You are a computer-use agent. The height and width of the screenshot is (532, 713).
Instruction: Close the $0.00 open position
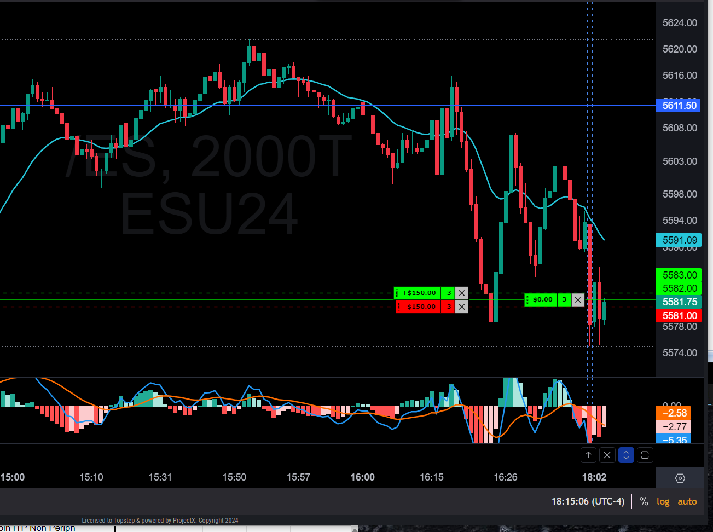click(578, 300)
